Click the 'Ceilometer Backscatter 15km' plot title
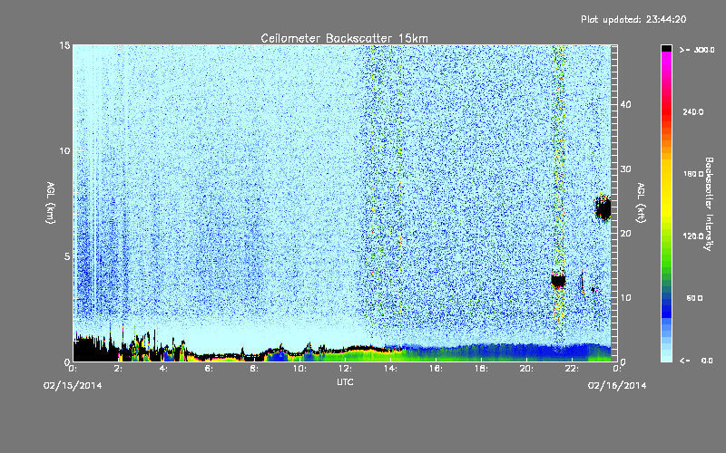Image resolution: width=726 pixels, height=453 pixels. click(x=344, y=38)
